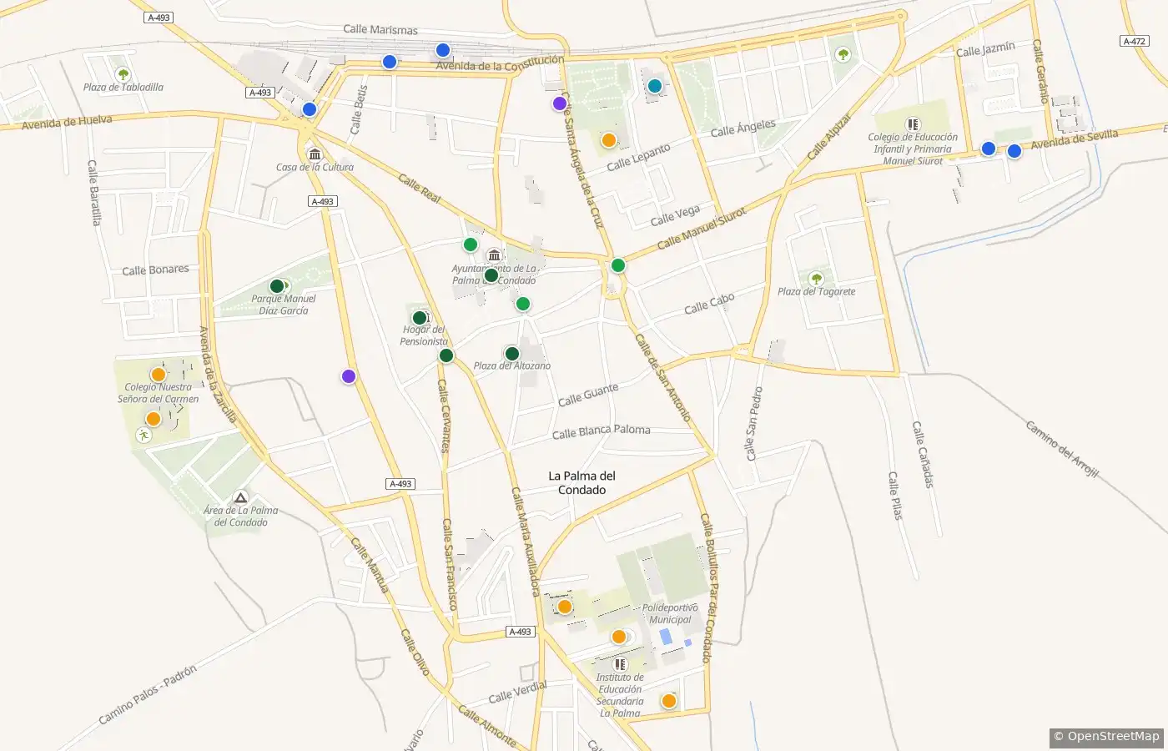1168x751 pixels.
Task: Select the Colegio Manuel Siurot school icon
Action: pos(913,124)
